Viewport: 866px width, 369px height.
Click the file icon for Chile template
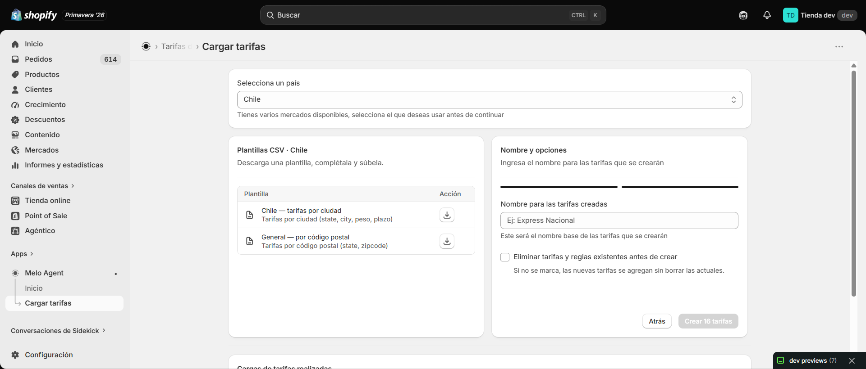249,215
